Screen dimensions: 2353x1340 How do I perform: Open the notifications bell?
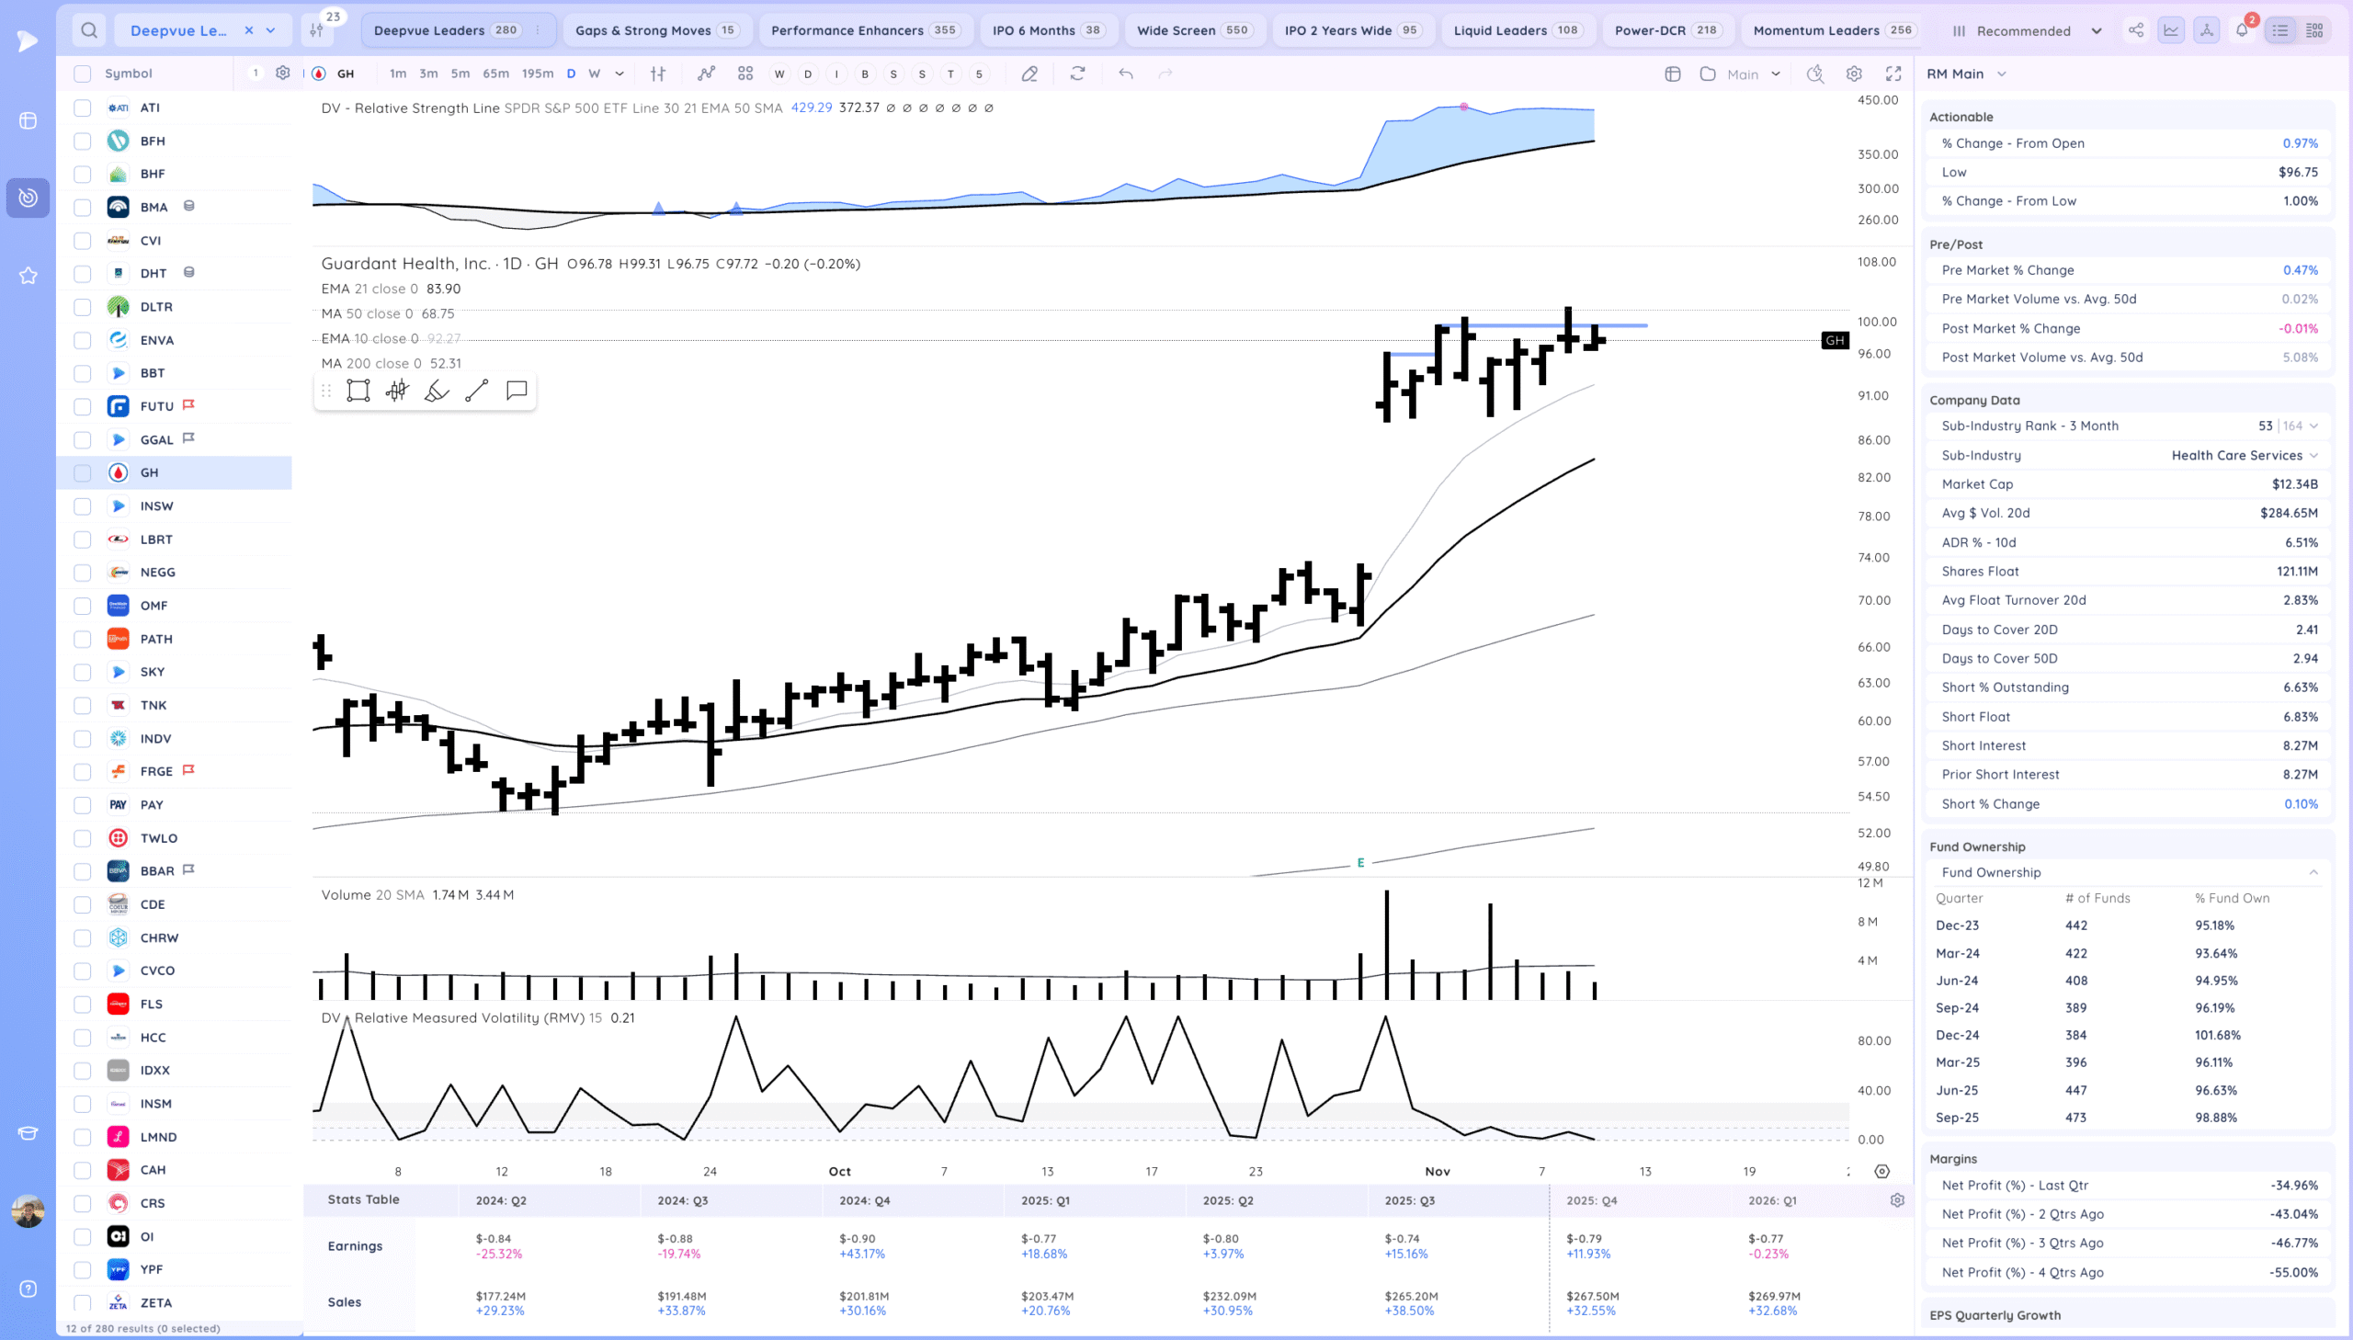point(2242,30)
